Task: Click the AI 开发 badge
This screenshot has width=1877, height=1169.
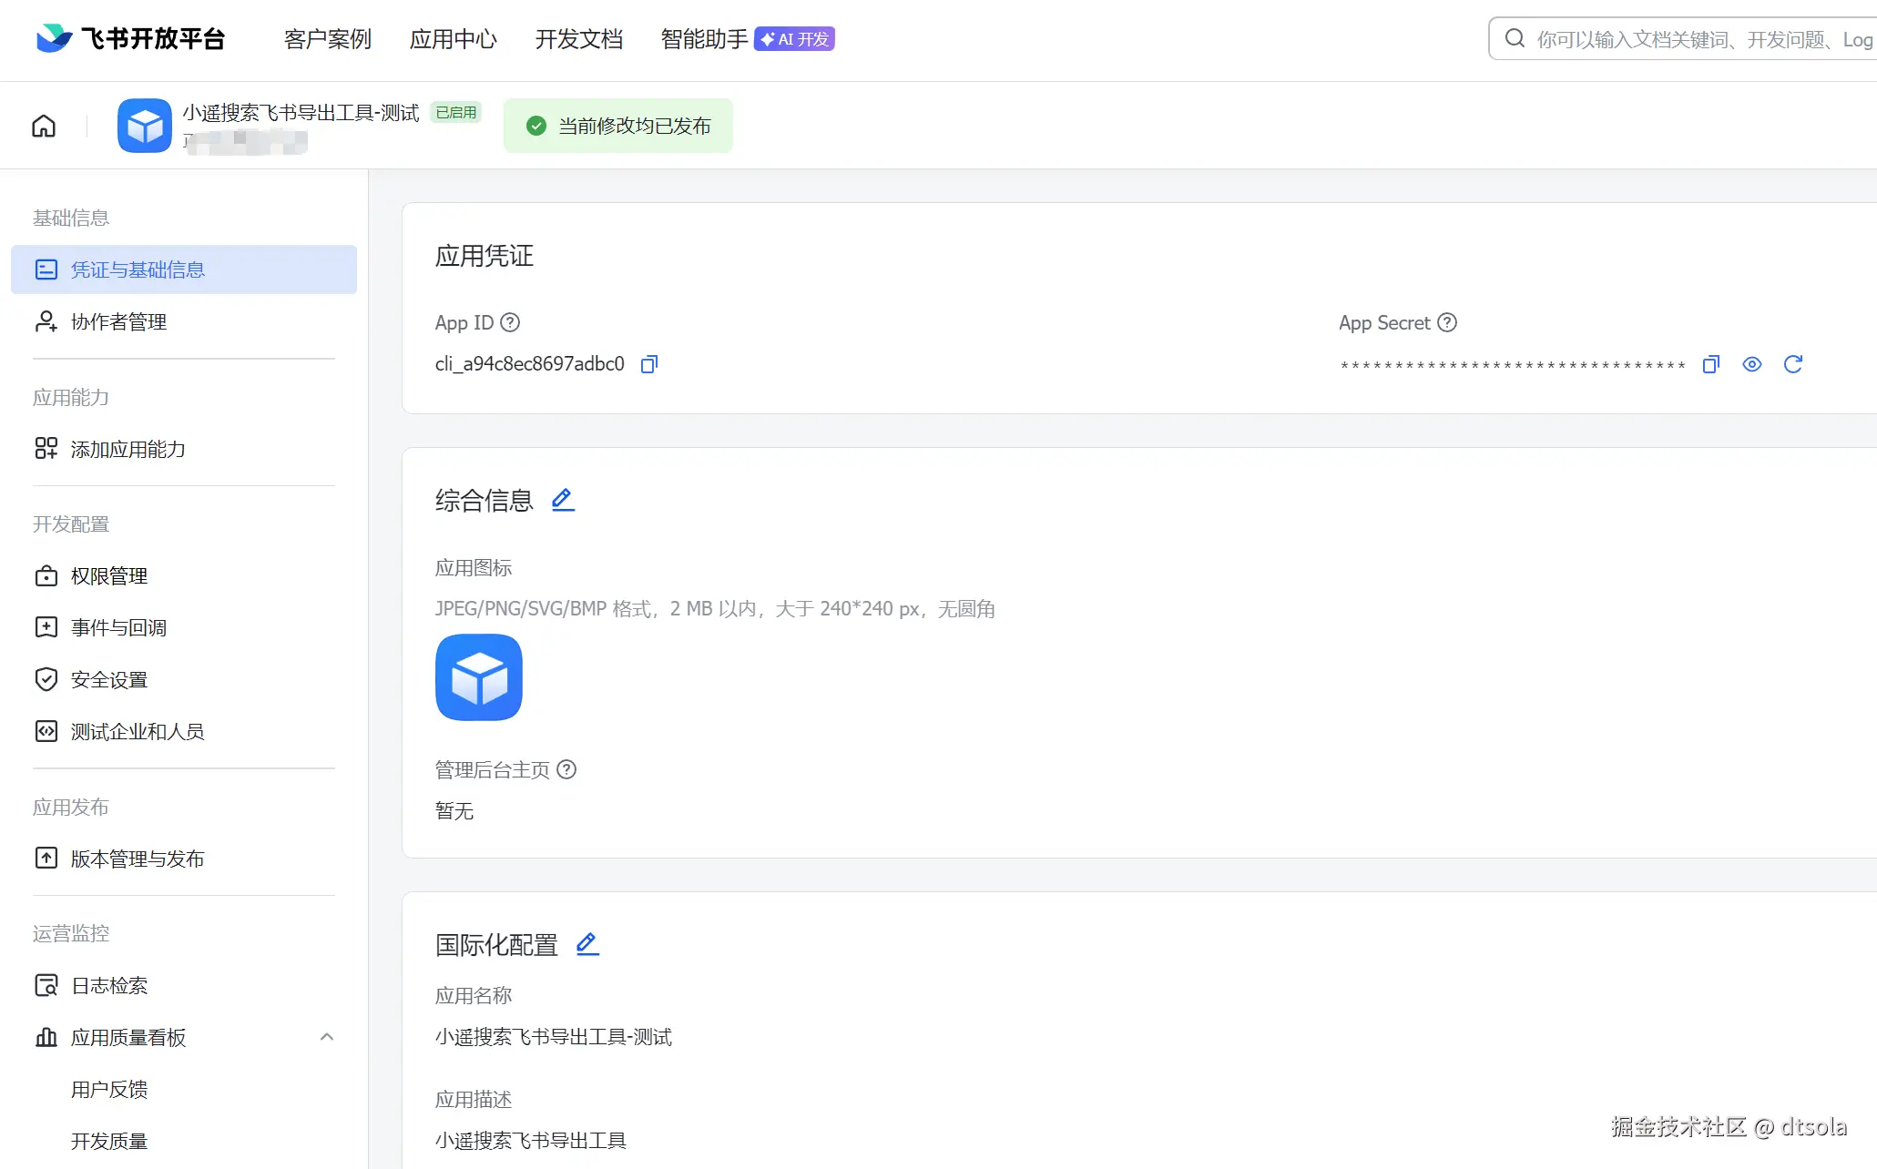Action: pos(794,39)
